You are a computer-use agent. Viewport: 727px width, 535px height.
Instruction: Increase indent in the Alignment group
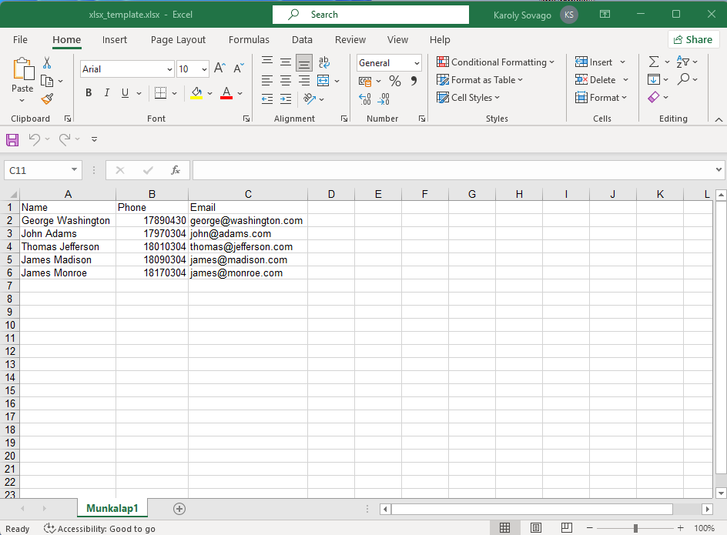[286, 99]
